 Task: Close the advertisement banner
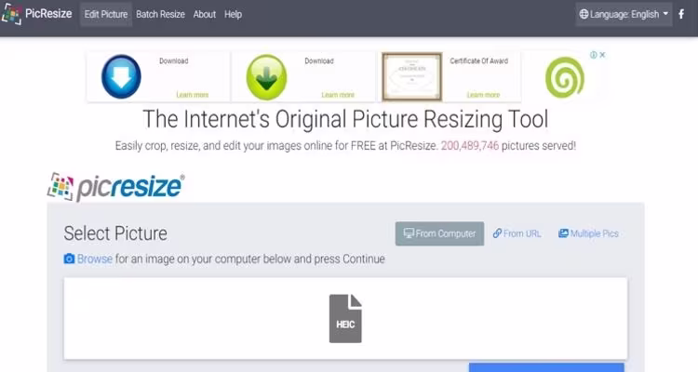tap(602, 55)
